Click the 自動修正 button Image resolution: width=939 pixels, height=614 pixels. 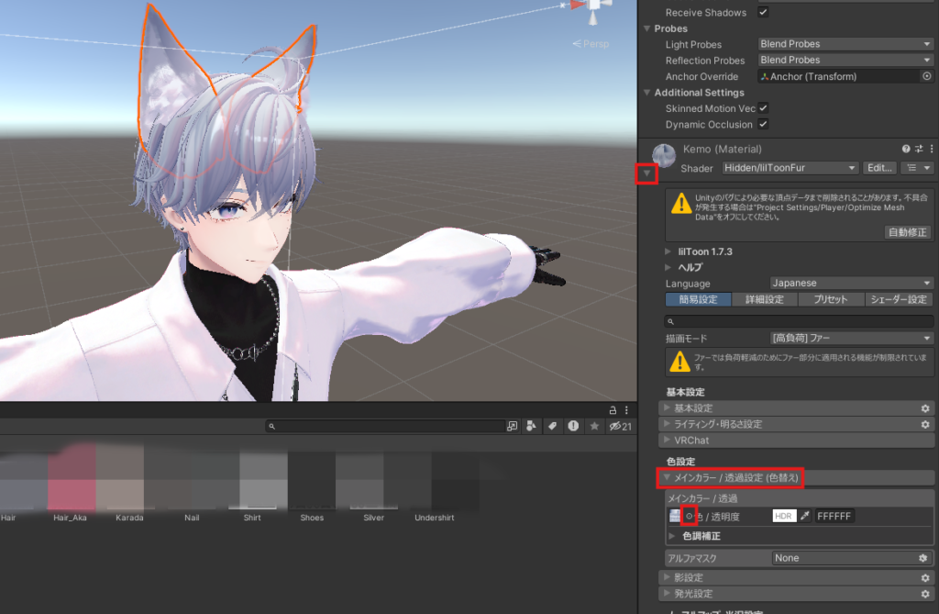tap(907, 232)
